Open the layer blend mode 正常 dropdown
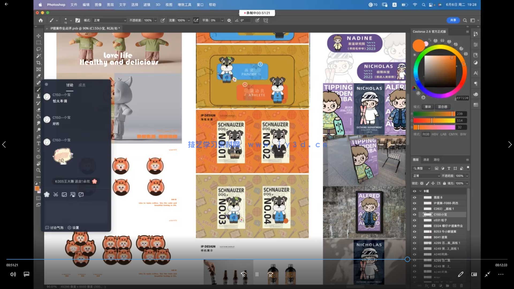 pyautogui.click(x=426, y=176)
